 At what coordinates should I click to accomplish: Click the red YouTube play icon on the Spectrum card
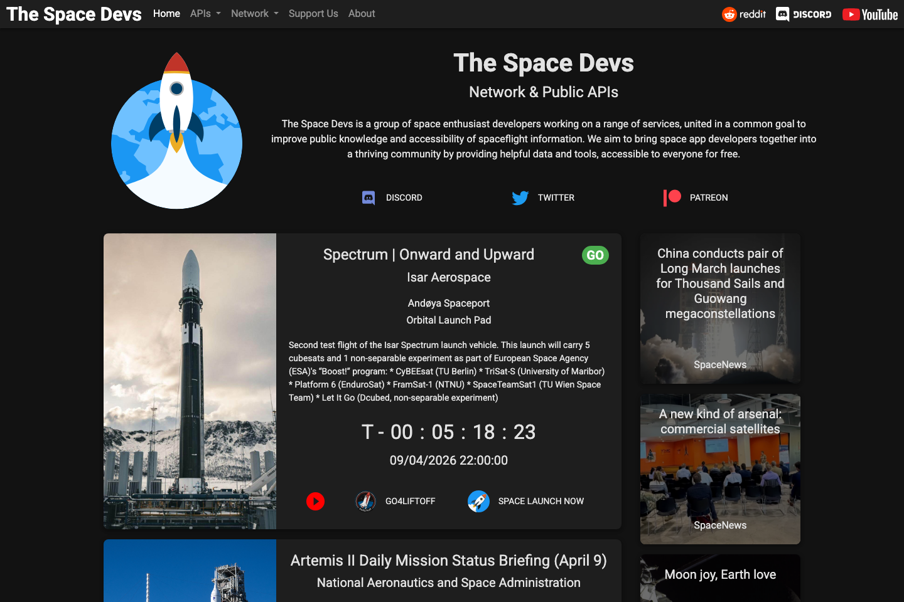pos(315,501)
